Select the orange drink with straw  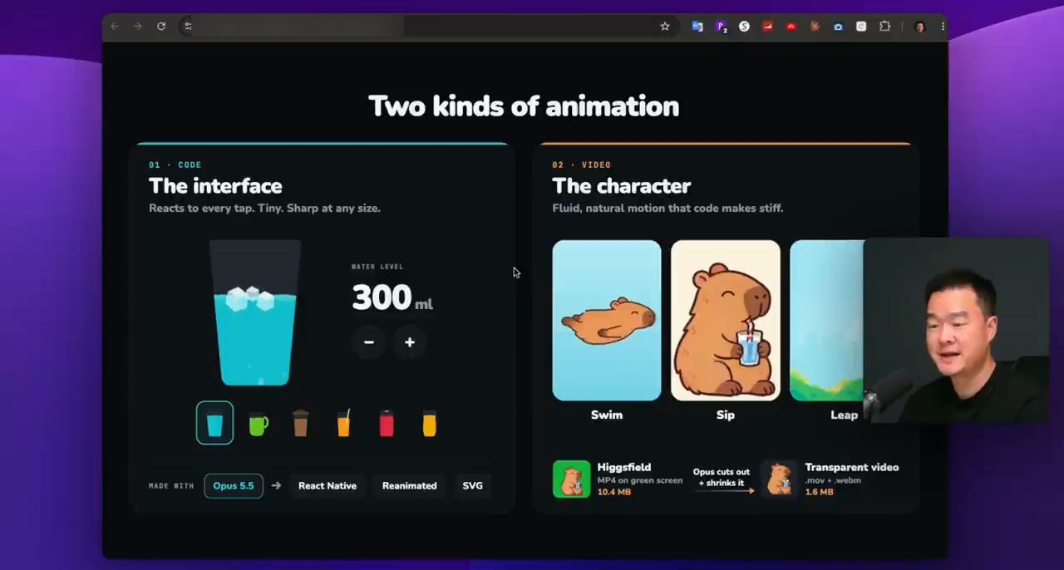tap(343, 423)
